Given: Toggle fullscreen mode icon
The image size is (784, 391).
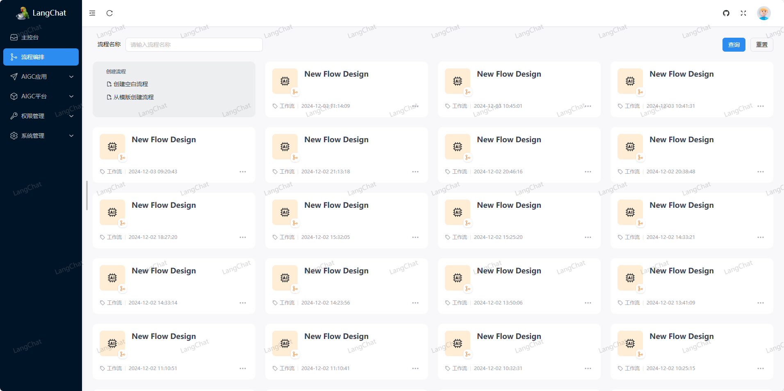Looking at the screenshot, I should [743, 13].
